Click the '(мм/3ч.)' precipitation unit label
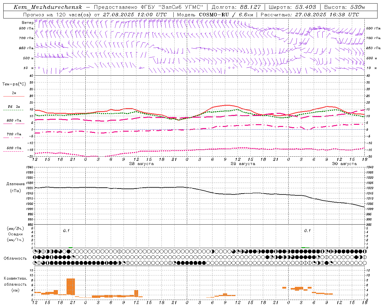382x305 pixels. [x=16, y=228]
